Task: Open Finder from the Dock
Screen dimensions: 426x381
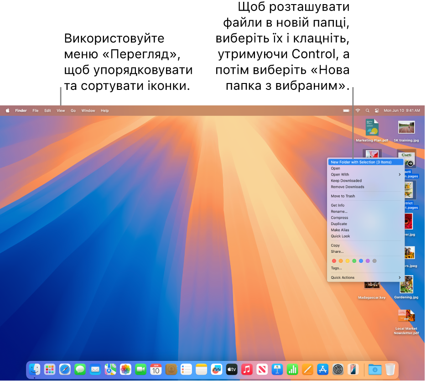Action: click(x=35, y=370)
